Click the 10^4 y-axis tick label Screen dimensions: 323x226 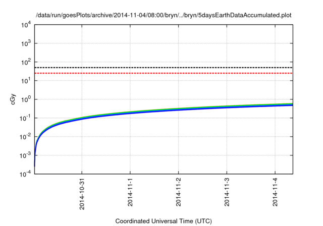pyautogui.click(x=26, y=25)
